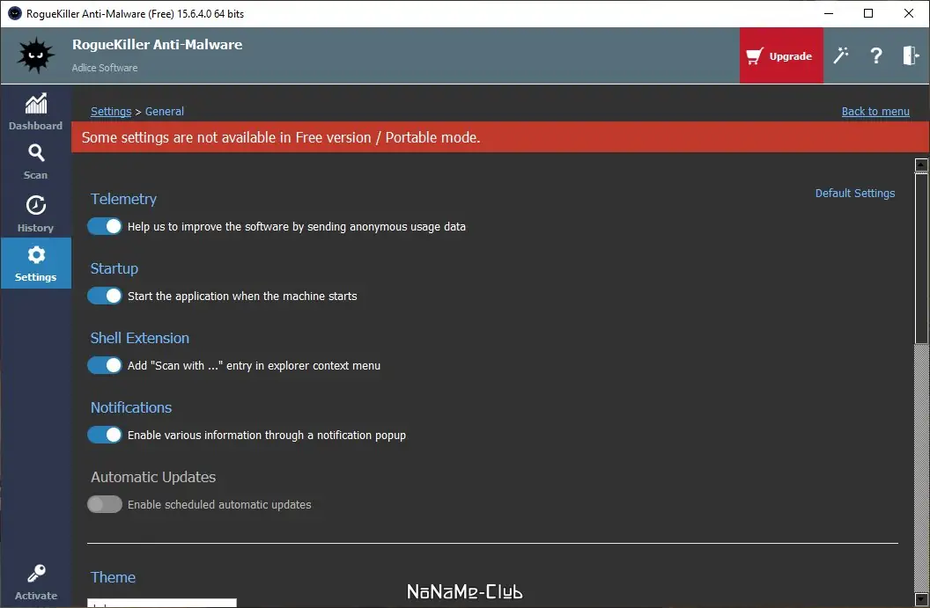Click the Shell Extension heading

139,338
